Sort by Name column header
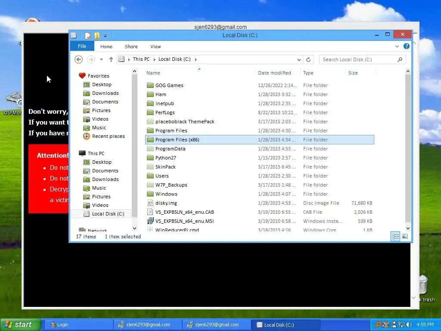441x331 pixels. (x=200, y=72)
